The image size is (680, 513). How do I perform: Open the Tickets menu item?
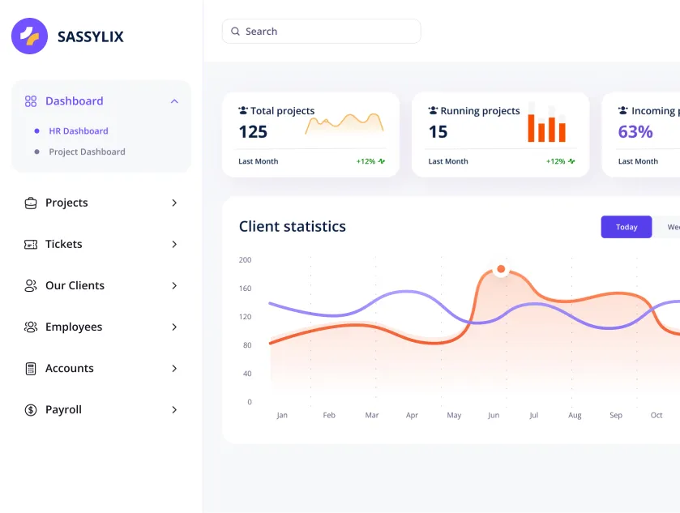(101, 245)
